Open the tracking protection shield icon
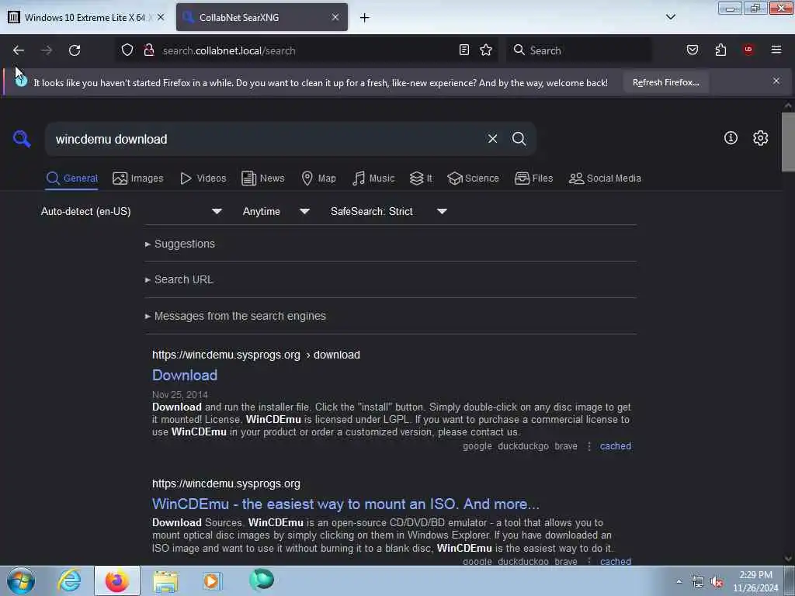Image resolution: width=795 pixels, height=596 pixels. click(x=127, y=50)
